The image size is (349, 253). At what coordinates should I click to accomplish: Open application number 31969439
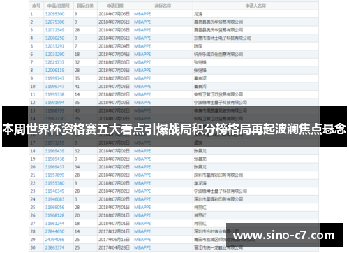[54, 151]
